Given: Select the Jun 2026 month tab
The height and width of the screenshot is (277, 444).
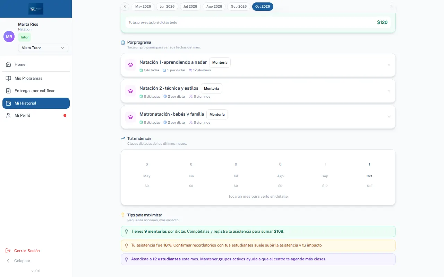Looking at the screenshot, I should [167, 7].
